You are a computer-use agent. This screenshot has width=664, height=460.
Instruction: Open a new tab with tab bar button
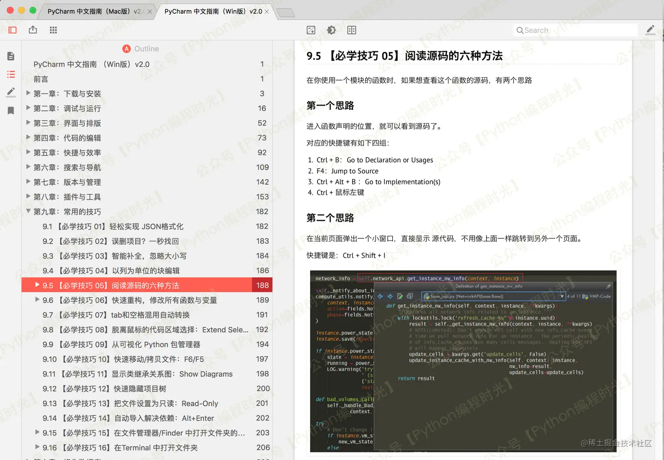point(285,13)
